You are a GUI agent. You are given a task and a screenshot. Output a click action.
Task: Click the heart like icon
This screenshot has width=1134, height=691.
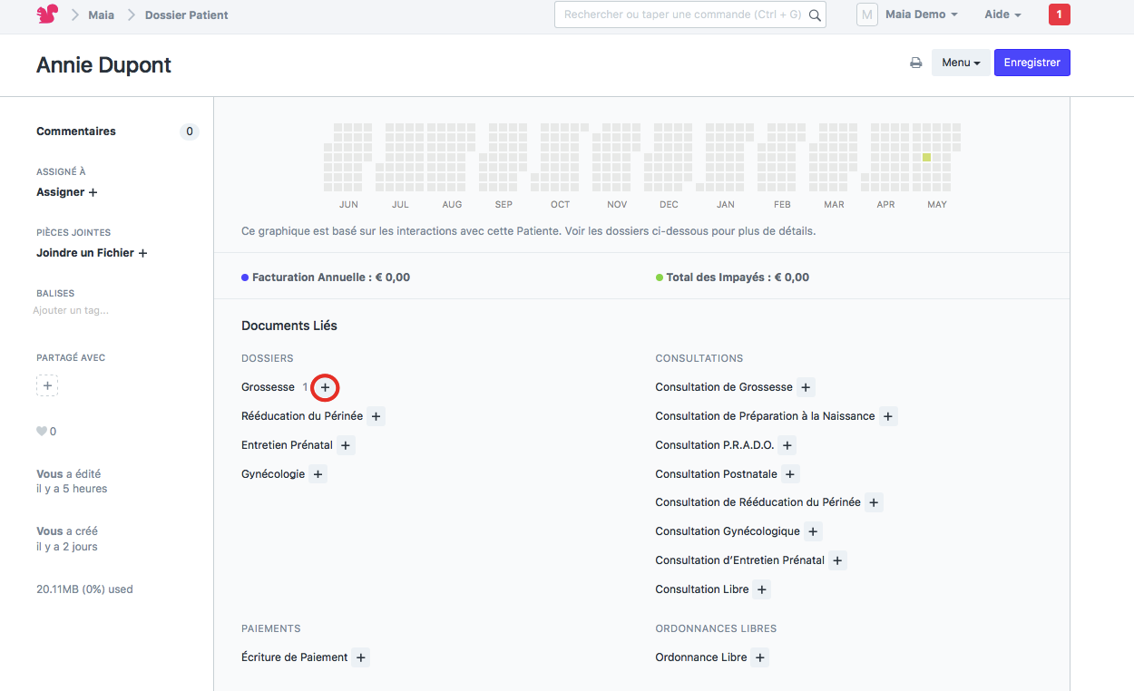click(x=42, y=432)
